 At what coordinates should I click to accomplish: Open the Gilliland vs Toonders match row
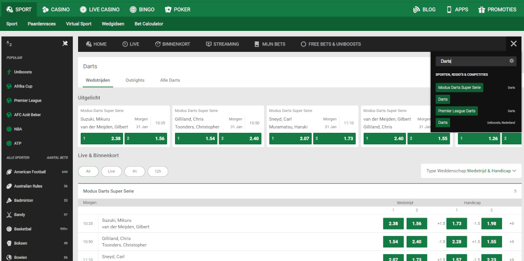tap(124, 242)
